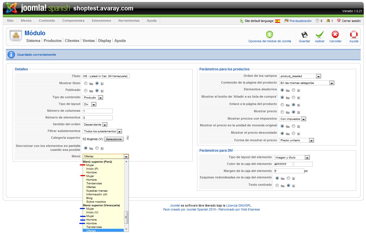
Task: Click the Guardar floppy disk icon
Action: click(x=304, y=35)
